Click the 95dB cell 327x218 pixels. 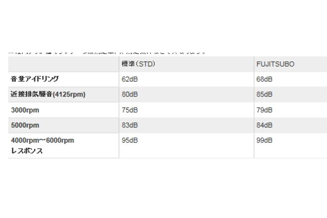(x=129, y=141)
